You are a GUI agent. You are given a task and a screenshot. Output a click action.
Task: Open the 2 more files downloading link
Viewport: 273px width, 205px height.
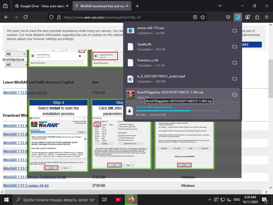coord(154,107)
